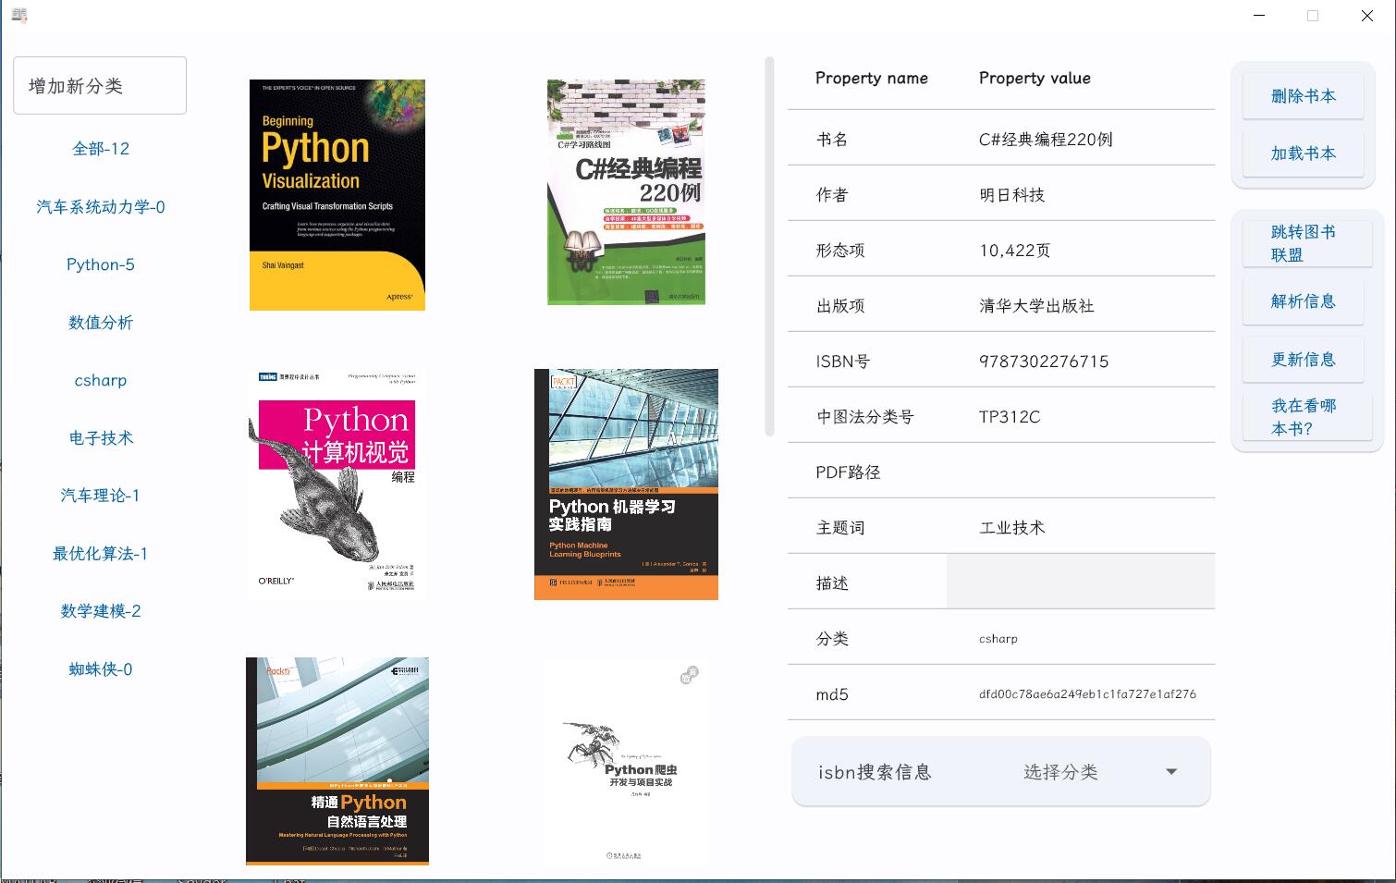Open the csharp category

(101, 380)
